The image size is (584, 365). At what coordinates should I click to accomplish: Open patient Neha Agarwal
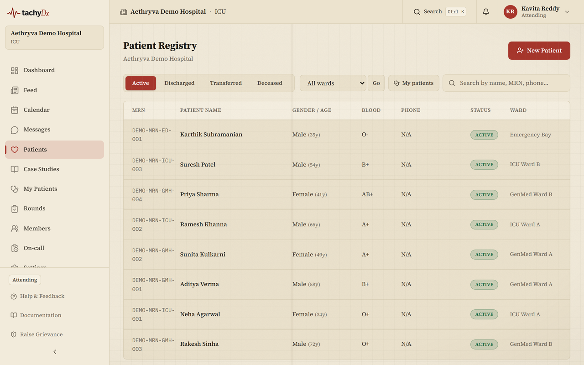click(x=200, y=314)
